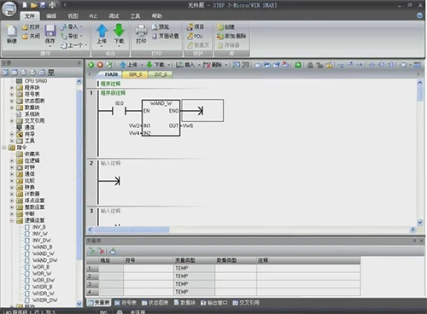Click the Print icon in ribbon
This screenshot has width=427, height=314.
[141, 31]
